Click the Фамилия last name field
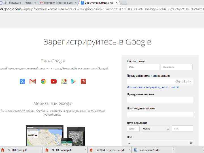204x153 pixels. click(x=177, y=67)
